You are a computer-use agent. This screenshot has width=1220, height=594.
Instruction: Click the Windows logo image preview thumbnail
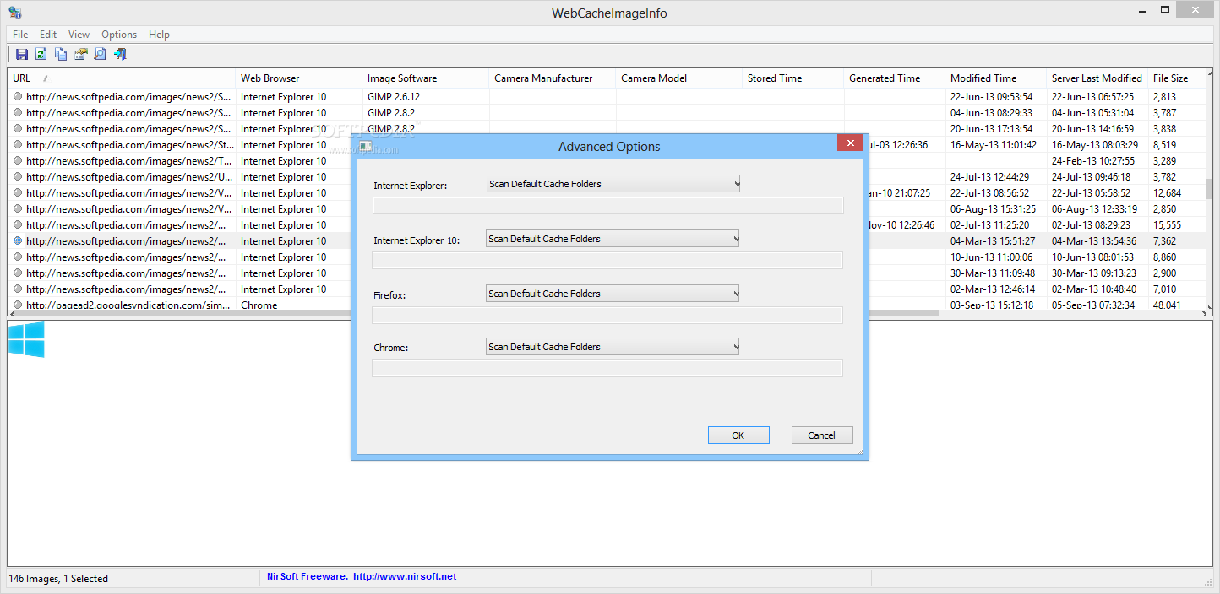click(26, 340)
